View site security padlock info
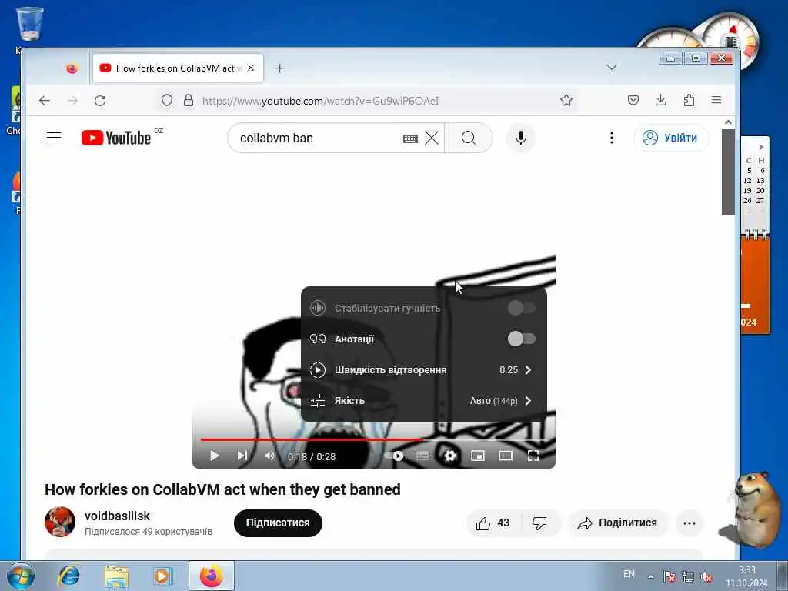788x591 pixels. pyautogui.click(x=189, y=101)
